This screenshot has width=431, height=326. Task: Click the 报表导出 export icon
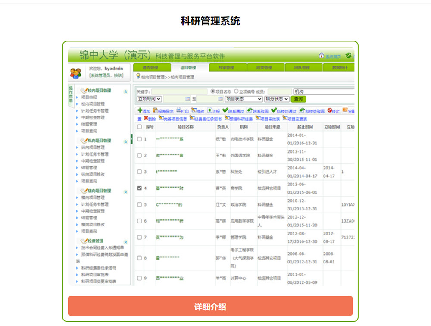pos(155,110)
